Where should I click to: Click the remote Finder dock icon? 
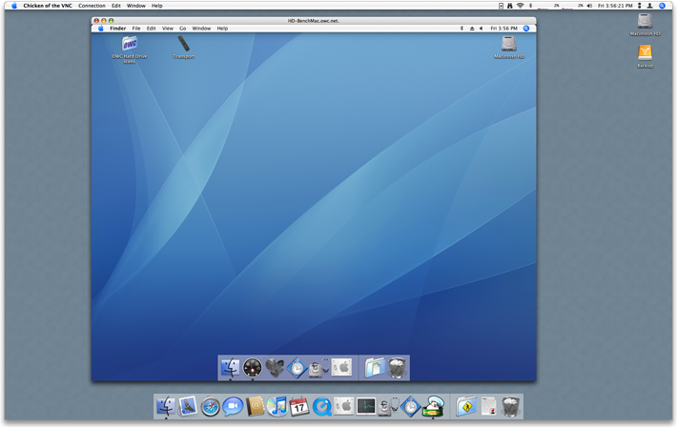coord(230,367)
